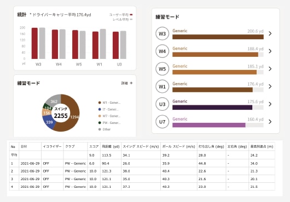Click 185.1 yd value for W5
The height and width of the screenshot is (202, 290).
[256, 67]
